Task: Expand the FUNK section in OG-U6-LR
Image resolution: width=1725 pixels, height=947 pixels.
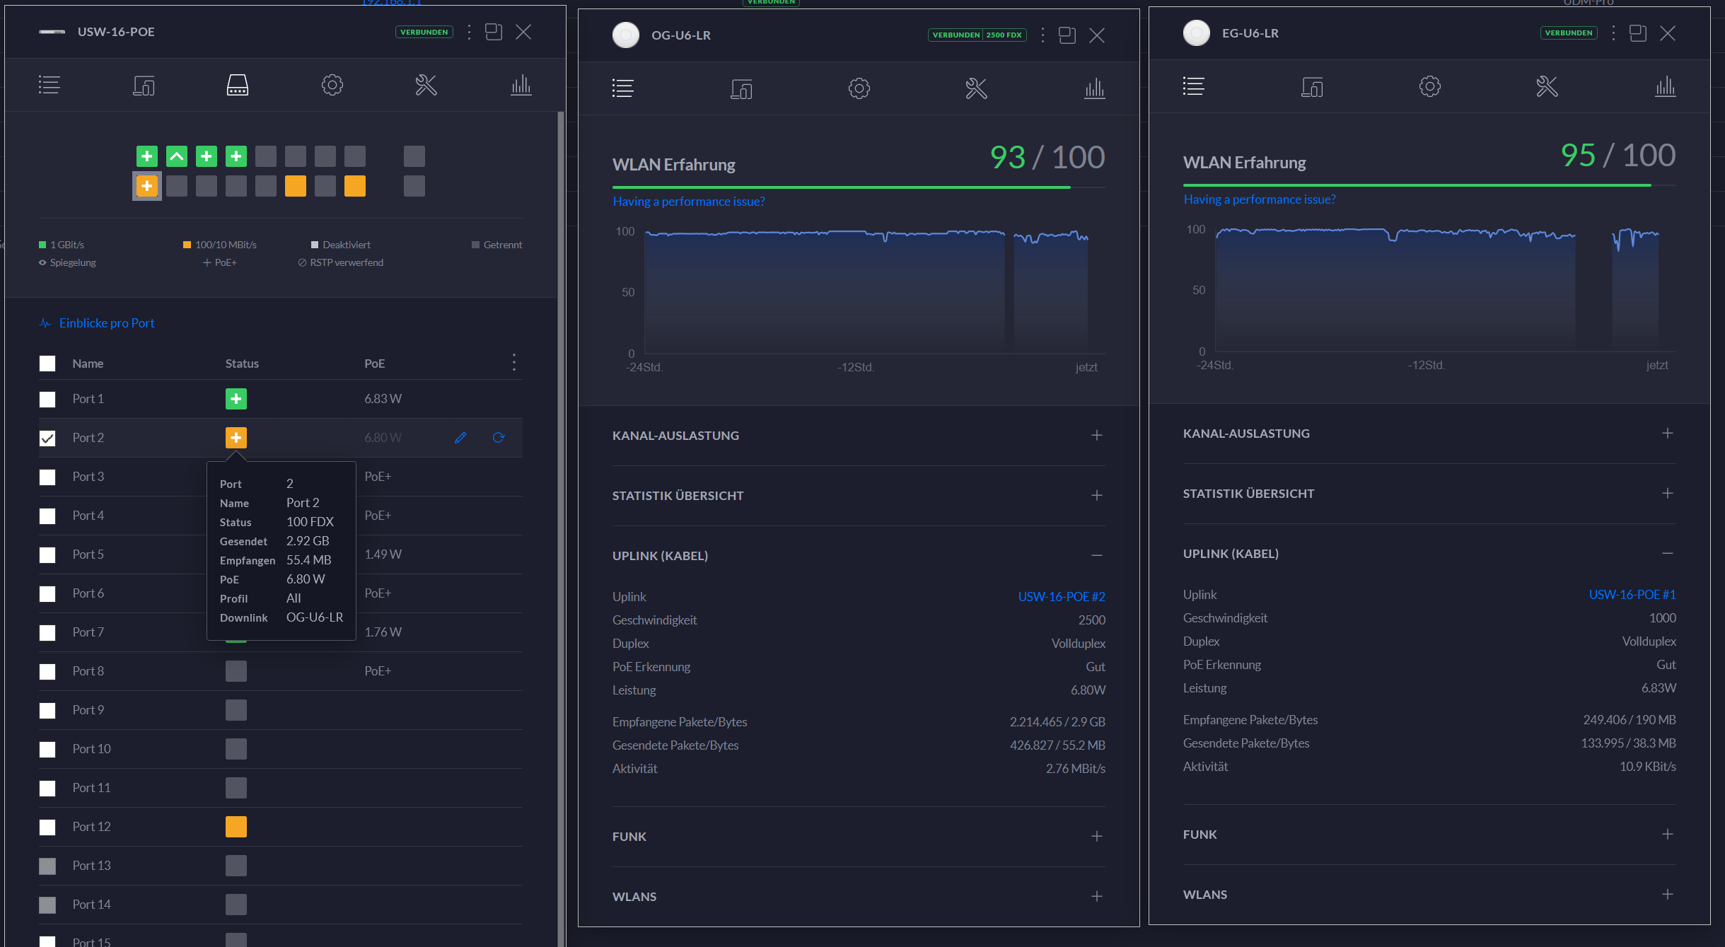Action: [1096, 837]
